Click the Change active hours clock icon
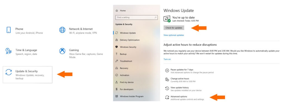The height and width of the screenshot is (105, 282). pyautogui.click(x=167, y=79)
